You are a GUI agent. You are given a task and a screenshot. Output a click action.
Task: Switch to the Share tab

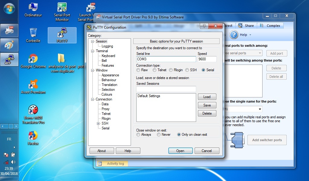click(246, 26)
